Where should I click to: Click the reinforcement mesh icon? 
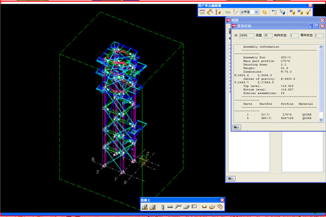point(220,207)
